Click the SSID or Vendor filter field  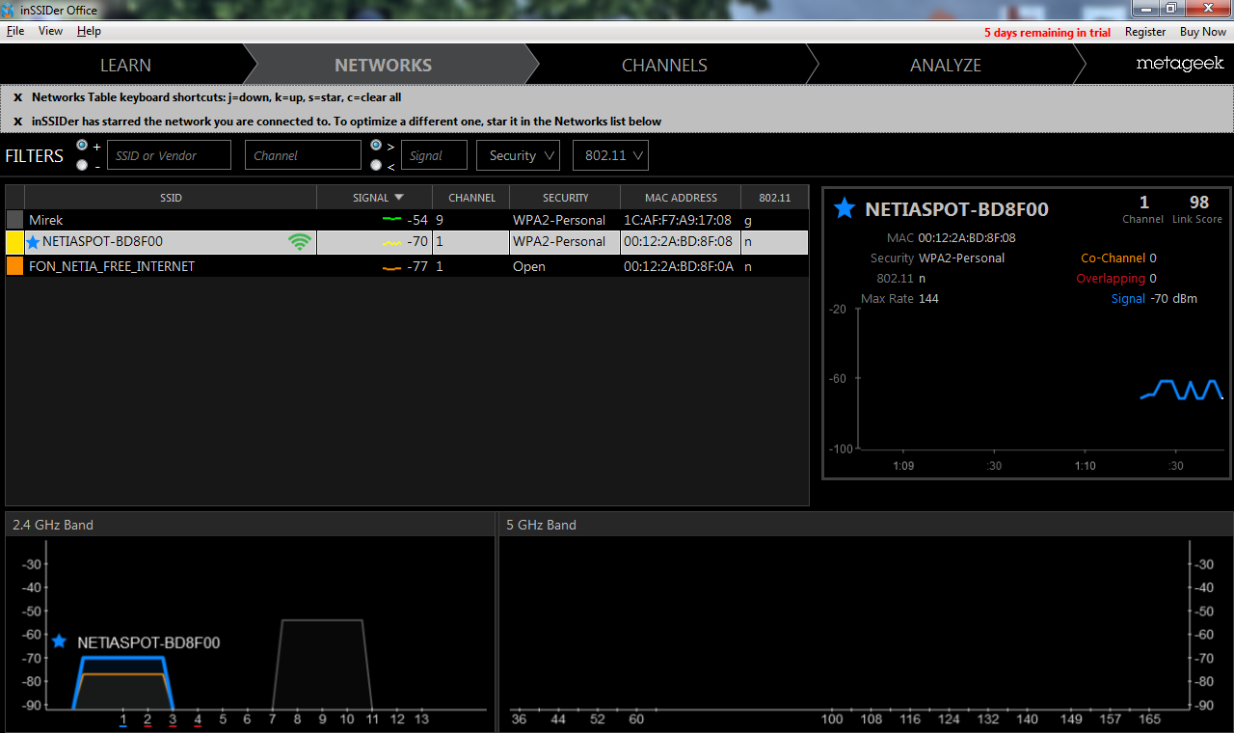coord(169,155)
